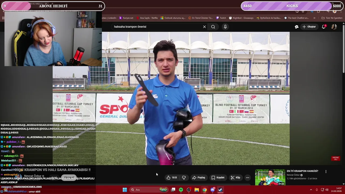Click the ABONE OL watermark on the video
Viewport: 345px width, 194px height.
click(x=336, y=158)
